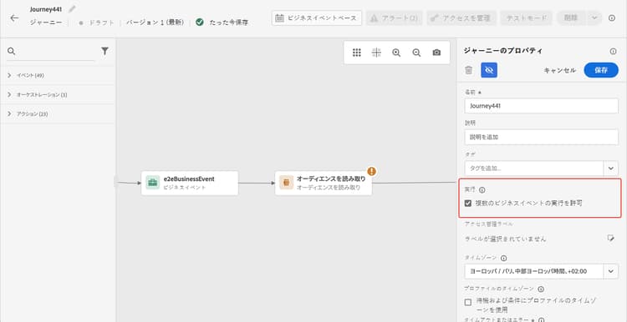Viewport: 627px width, 322px height.
Task: Open the info icon in the top header
Action: (x=612, y=18)
